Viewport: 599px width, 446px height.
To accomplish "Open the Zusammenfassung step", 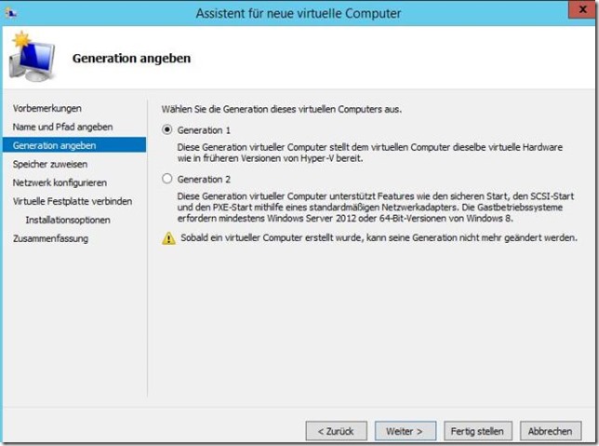I will point(50,238).
